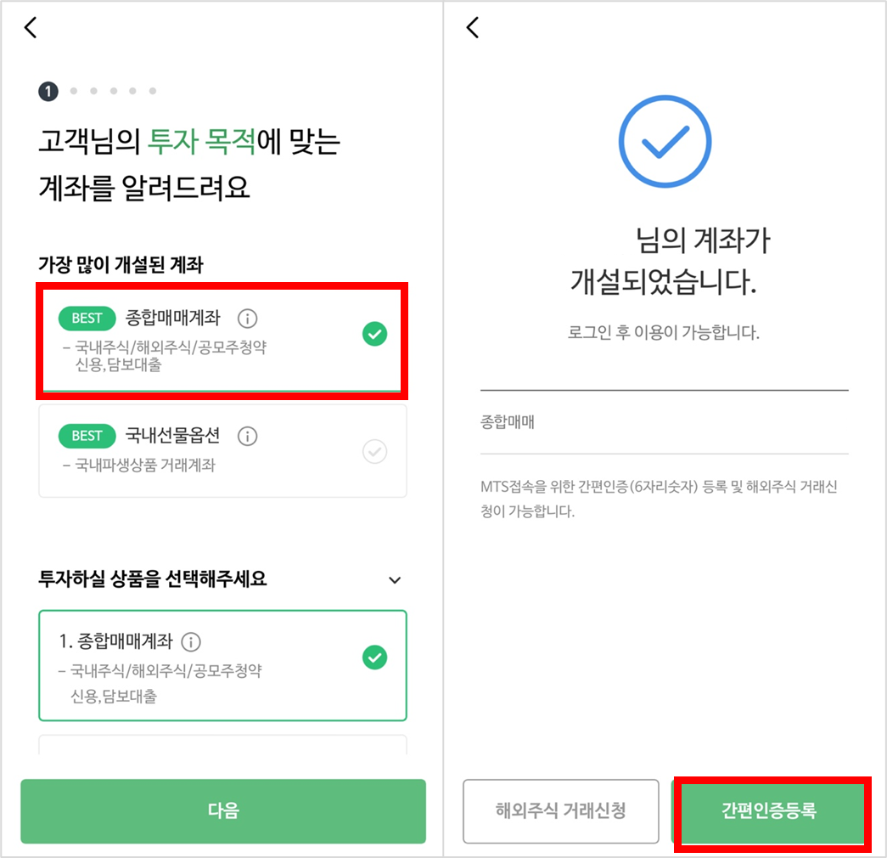Expand 투자하실 상품을 선택해주세요 section header

222,579
